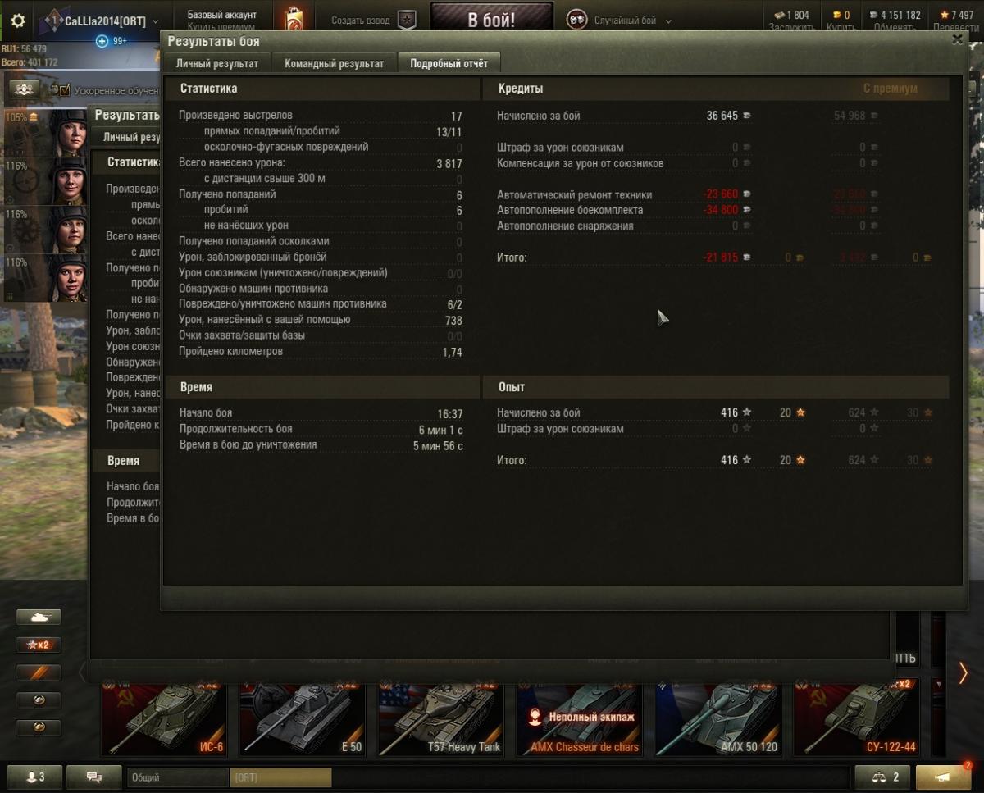Click the Случайный бой mode icon

(576, 21)
